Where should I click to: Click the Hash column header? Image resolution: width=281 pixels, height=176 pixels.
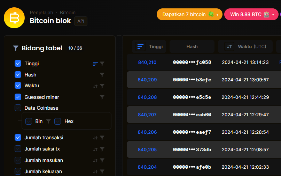click(192, 46)
